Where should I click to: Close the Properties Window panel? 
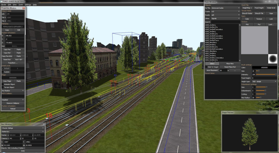[23, 8]
